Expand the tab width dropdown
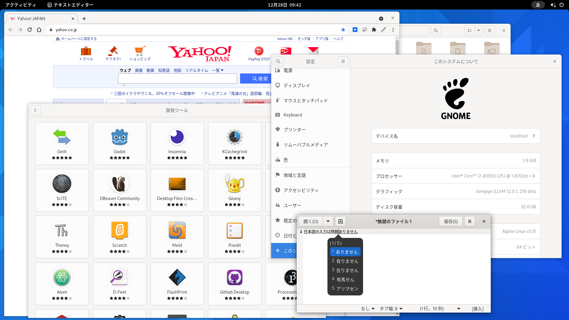This screenshot has height=320, width=569. pyautogui.click(x=391, y=309)
